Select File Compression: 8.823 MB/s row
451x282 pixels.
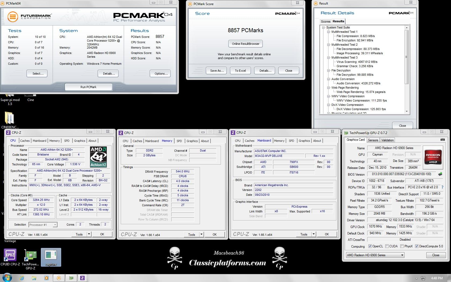click(x=356, y=36)
